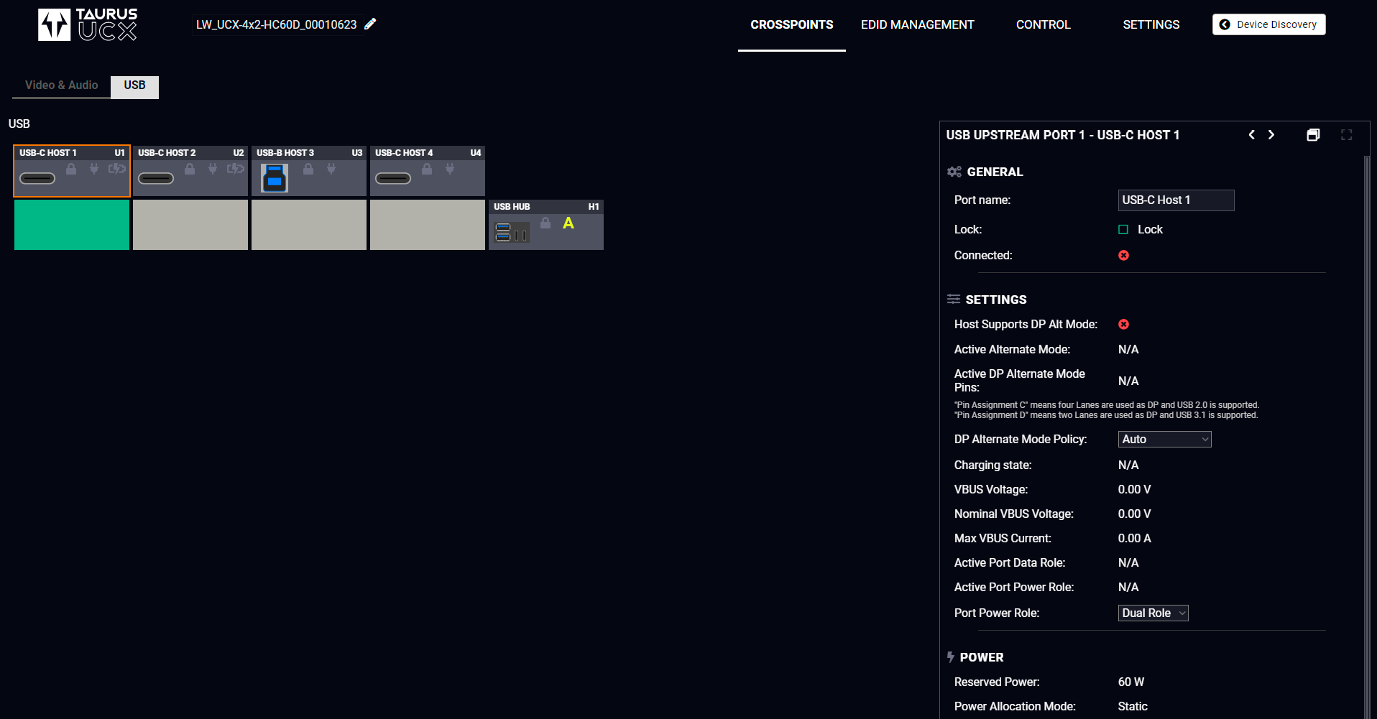Select green crosspoint under USB-C Host 1
This screenshot has height=719, width=1377.
[x=72, y=225]
